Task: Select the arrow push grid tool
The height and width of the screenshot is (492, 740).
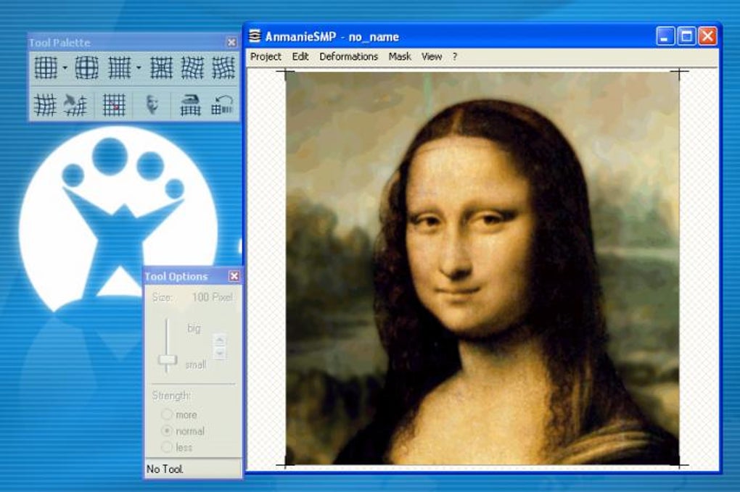Action: point(75,104)
